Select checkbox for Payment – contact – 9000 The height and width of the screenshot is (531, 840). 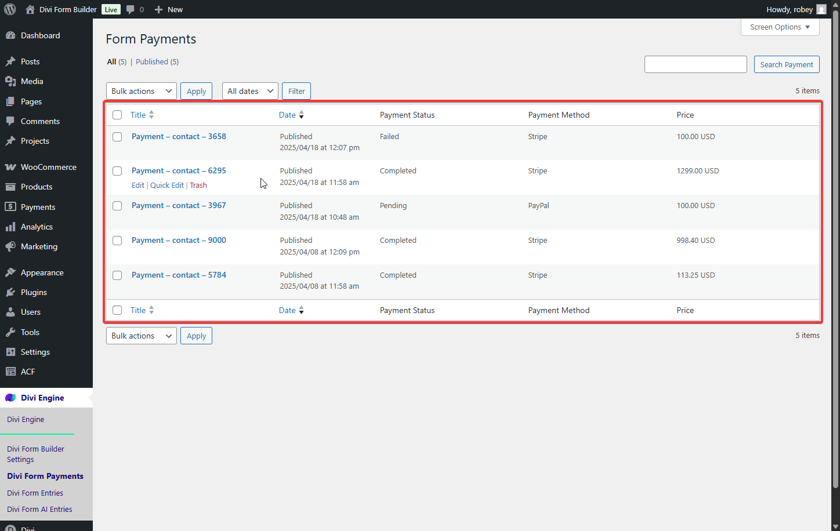pos(117,241)
